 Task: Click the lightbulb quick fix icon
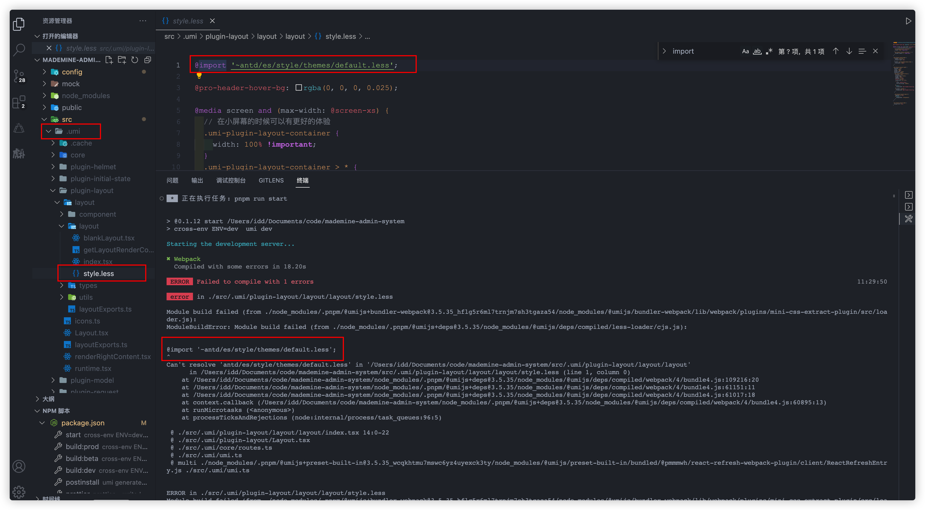tap(199, 75)
